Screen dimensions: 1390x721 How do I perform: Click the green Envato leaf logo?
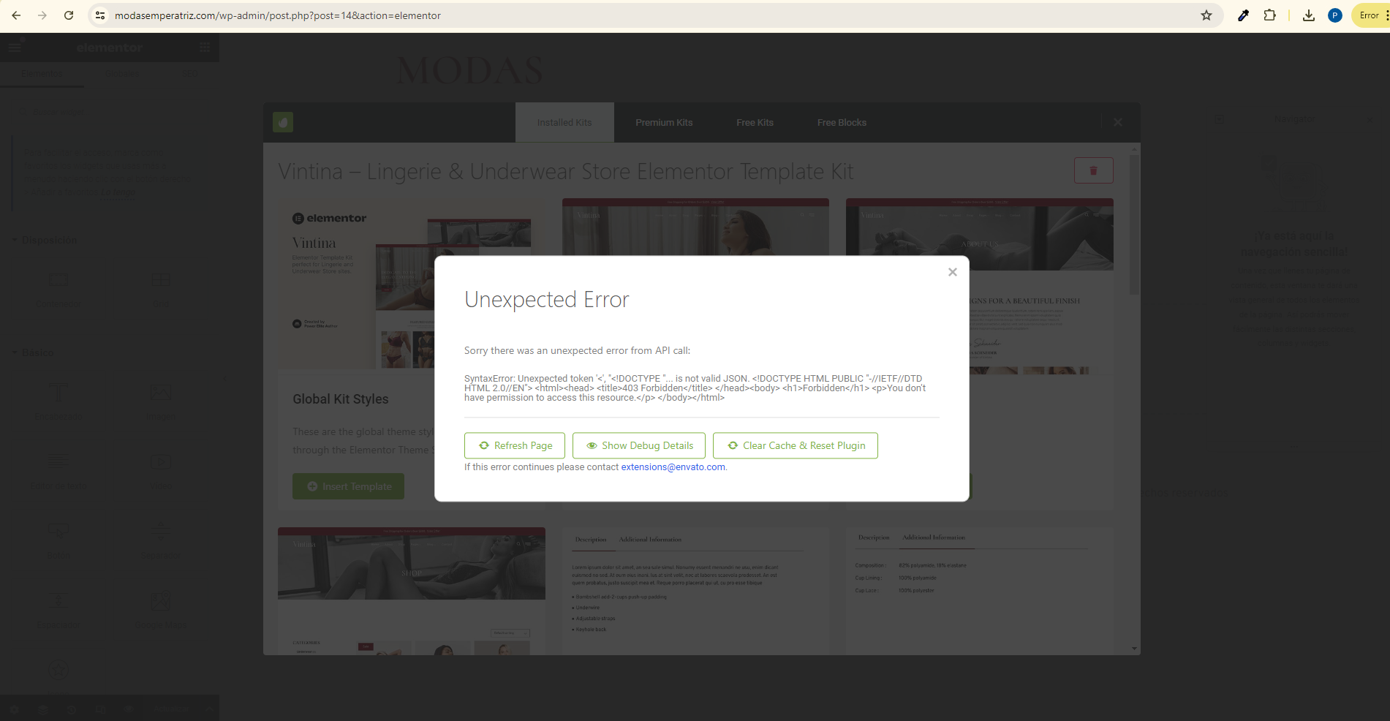(x=283, y=122)
